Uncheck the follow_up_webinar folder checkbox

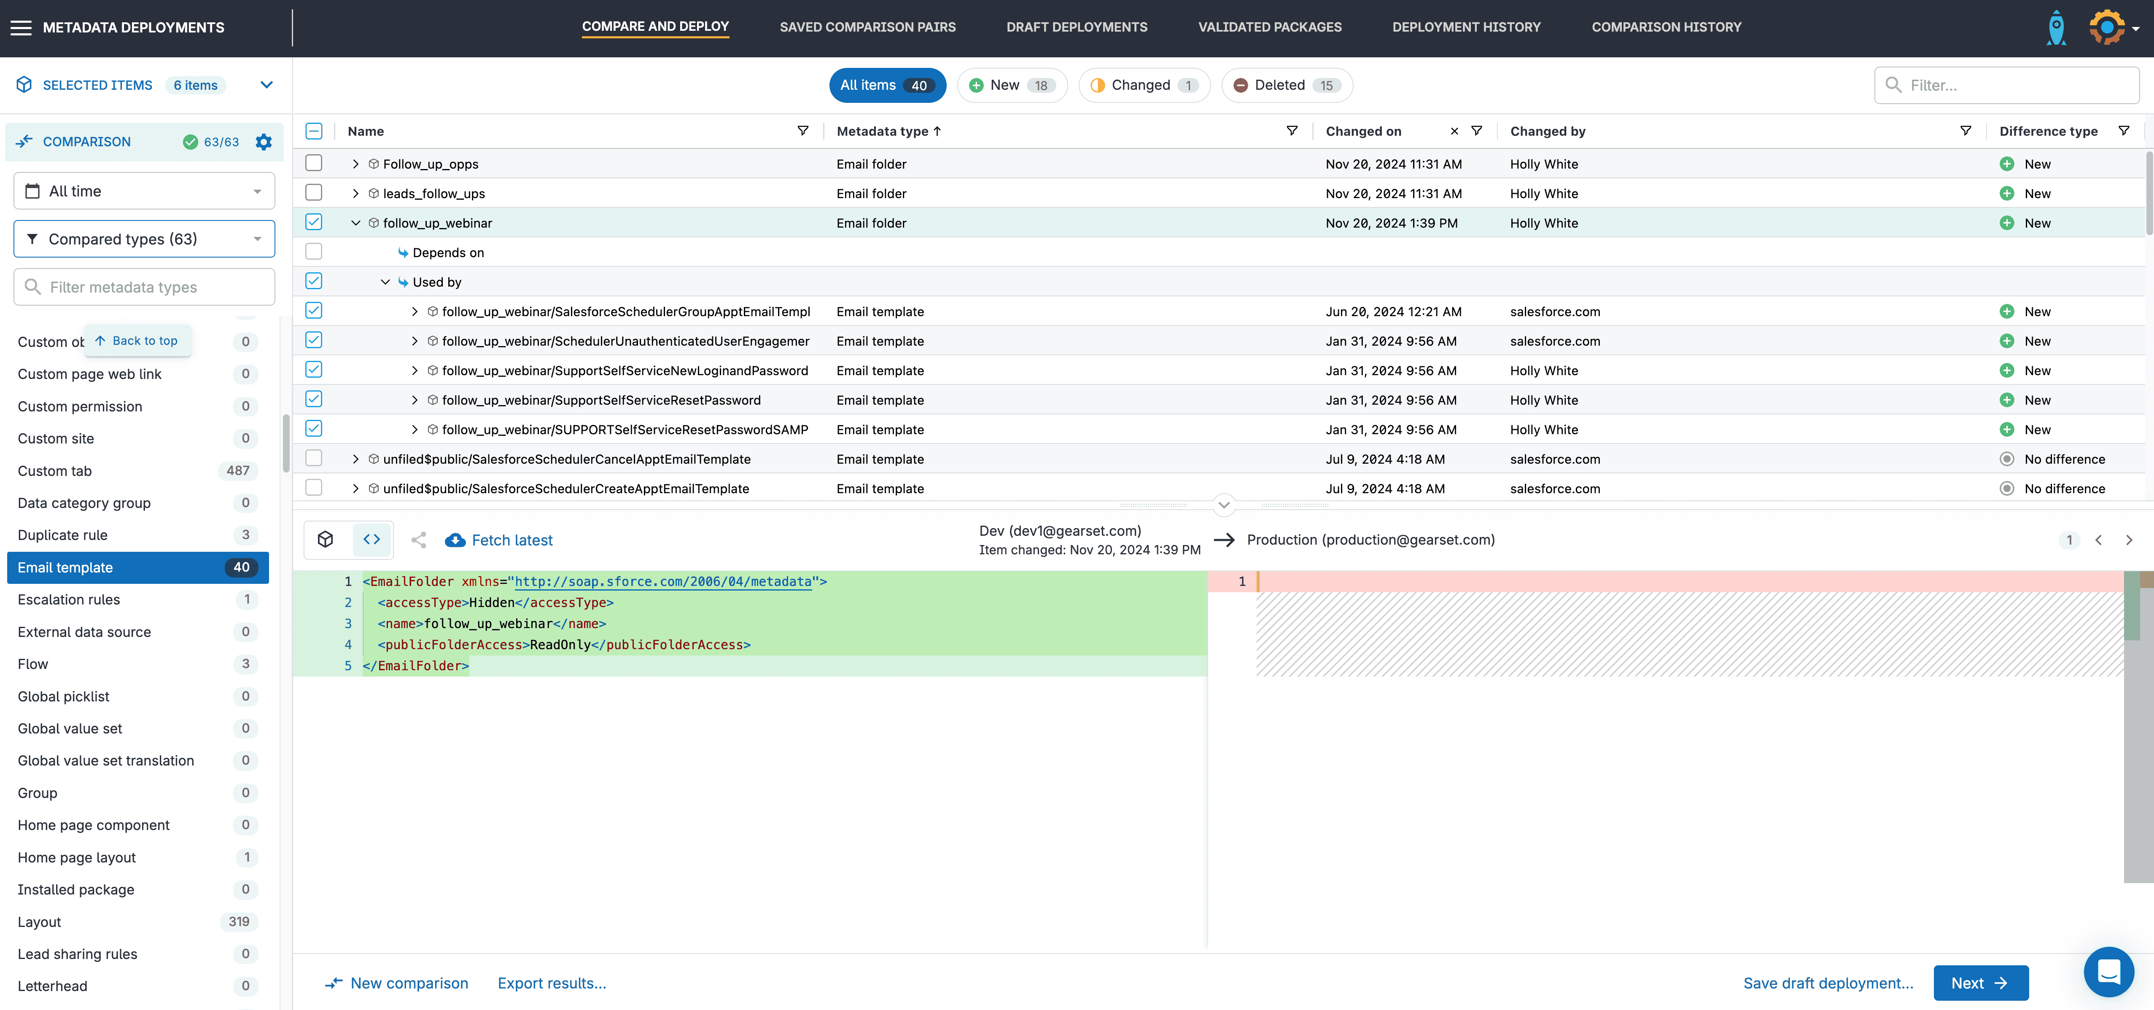pyautogui.click(x=314, y=223)
